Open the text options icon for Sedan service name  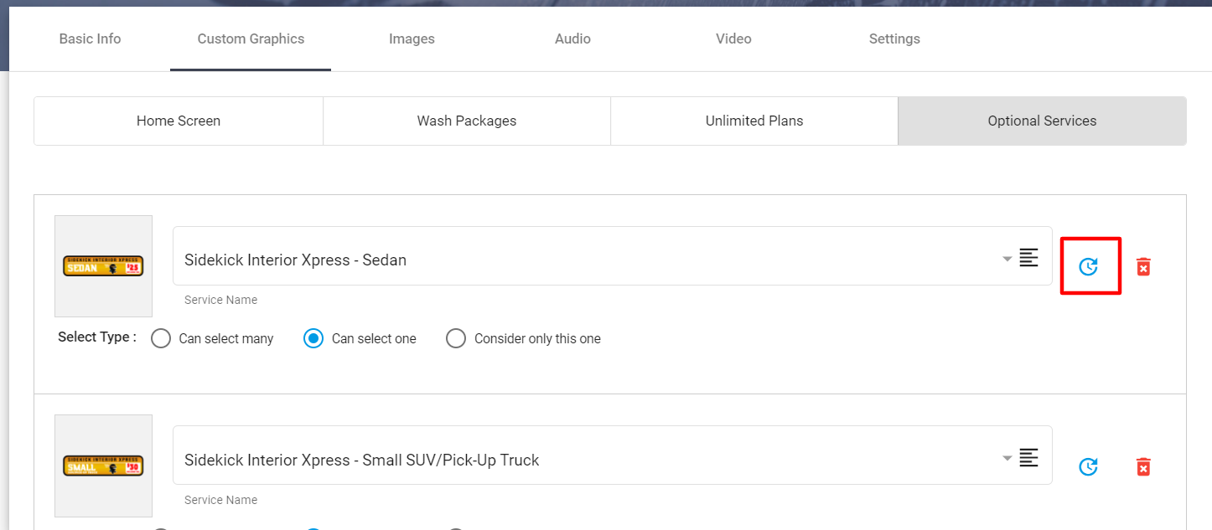1029,258
